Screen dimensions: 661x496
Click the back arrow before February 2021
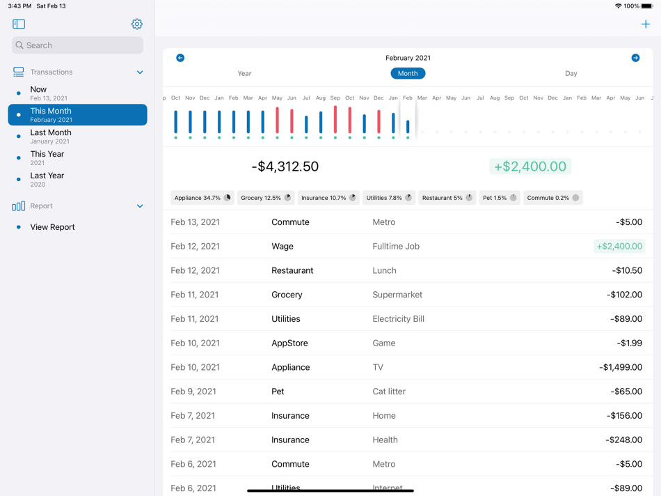[x=180, y=58]
